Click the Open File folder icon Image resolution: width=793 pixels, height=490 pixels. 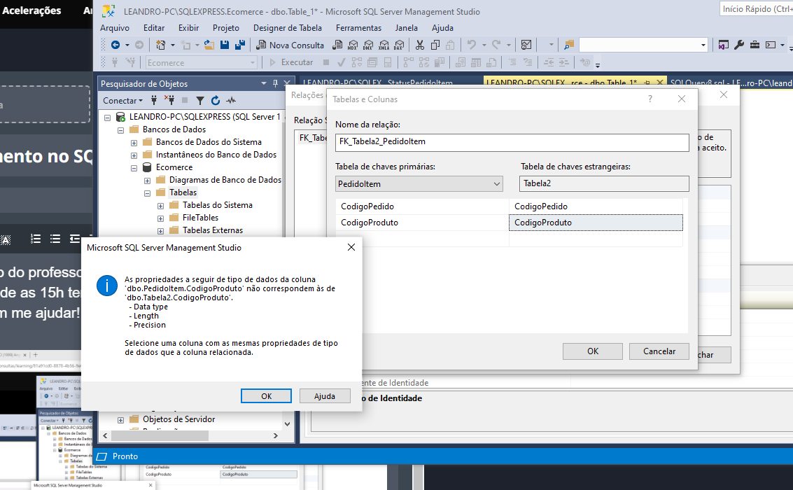pyautogui.click(x=209, y=45)
